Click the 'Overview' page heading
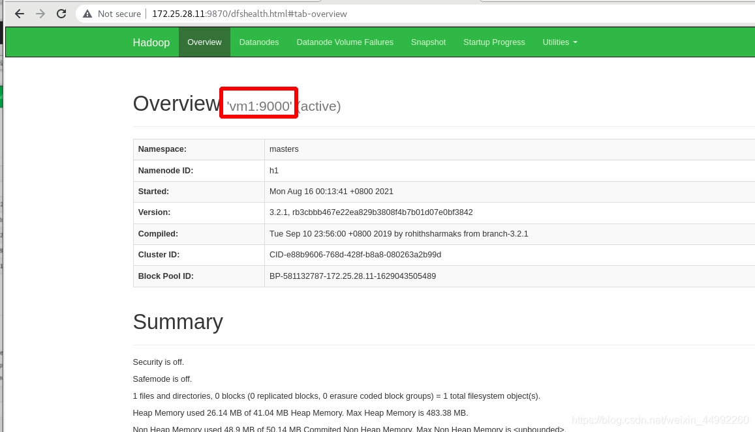Screen dimensions: 755x432 click(176, 104)
